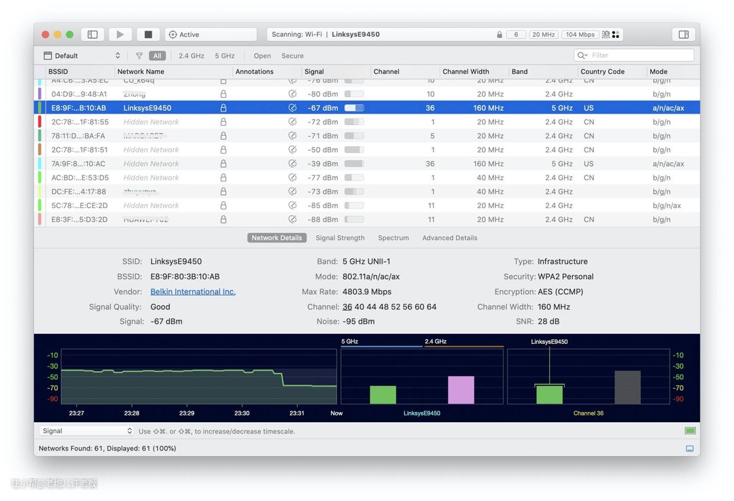This screenshot has width=734, height=501.
Task: Click annotation icon in the -39 dBm row
Action: point(292,164)
